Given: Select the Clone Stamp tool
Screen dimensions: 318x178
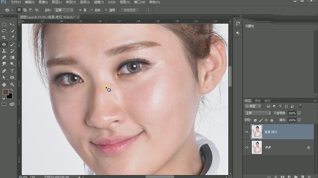Looking at the screenshot, I should pos(4,51).
